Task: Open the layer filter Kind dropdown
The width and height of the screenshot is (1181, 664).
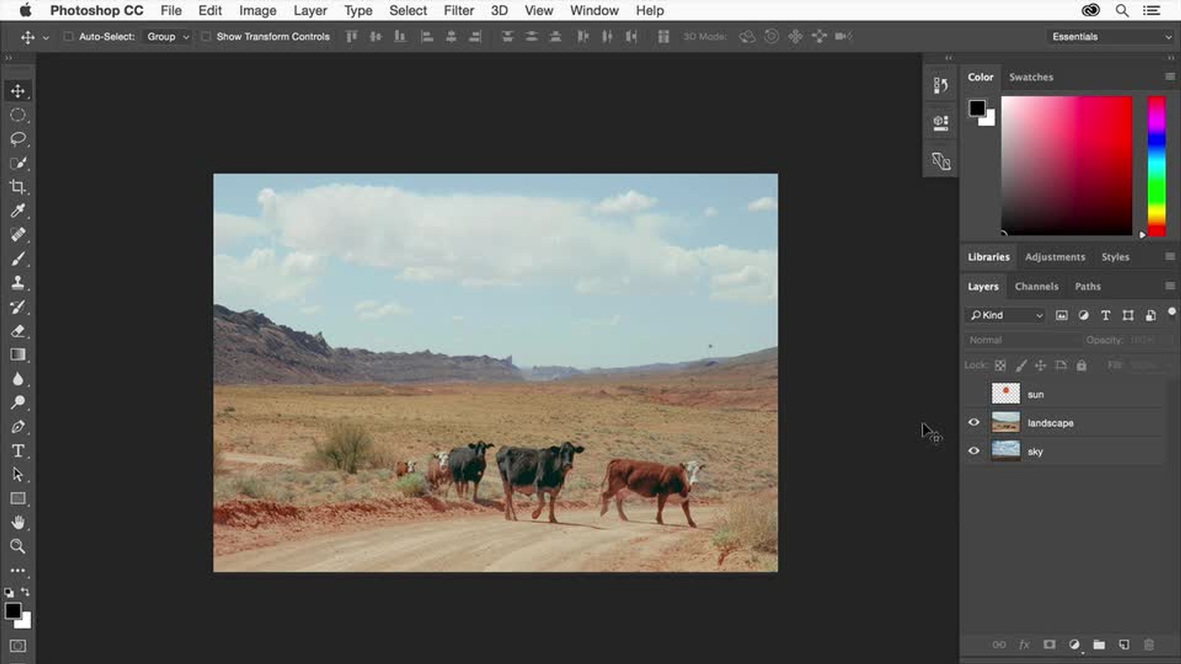Action: (1006, 315)
